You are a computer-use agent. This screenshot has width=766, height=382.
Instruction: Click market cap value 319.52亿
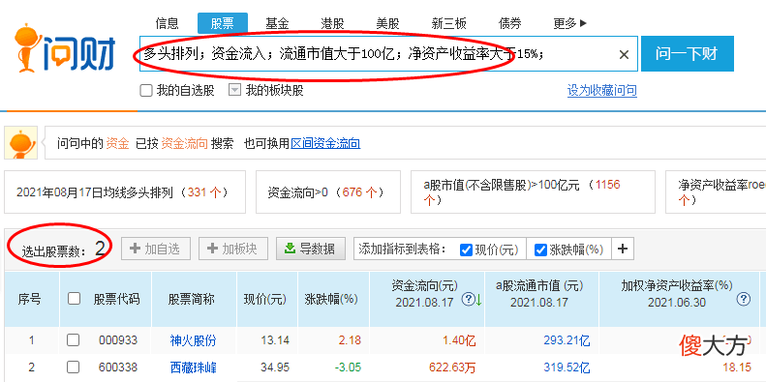click(x=567, y=367)
